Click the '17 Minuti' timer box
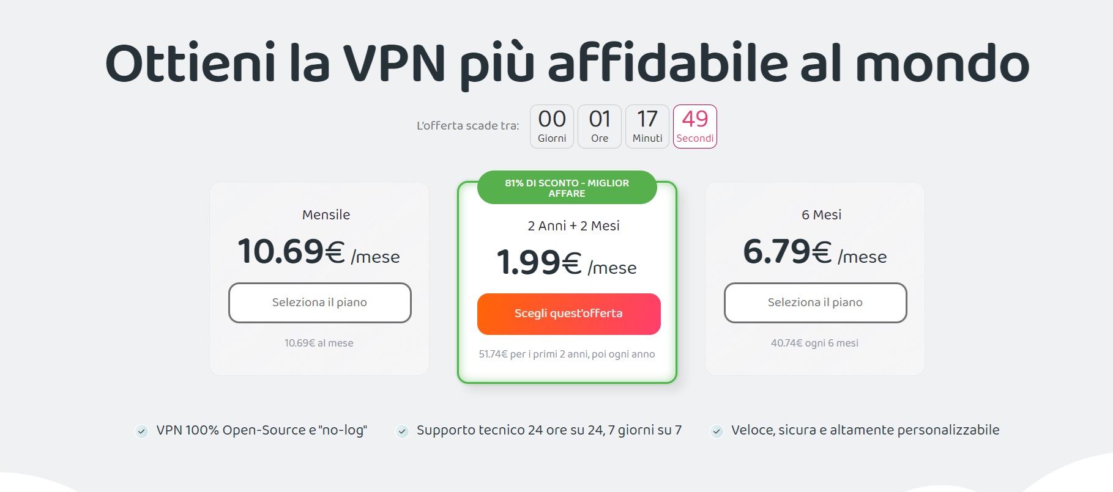 [647, 127]
